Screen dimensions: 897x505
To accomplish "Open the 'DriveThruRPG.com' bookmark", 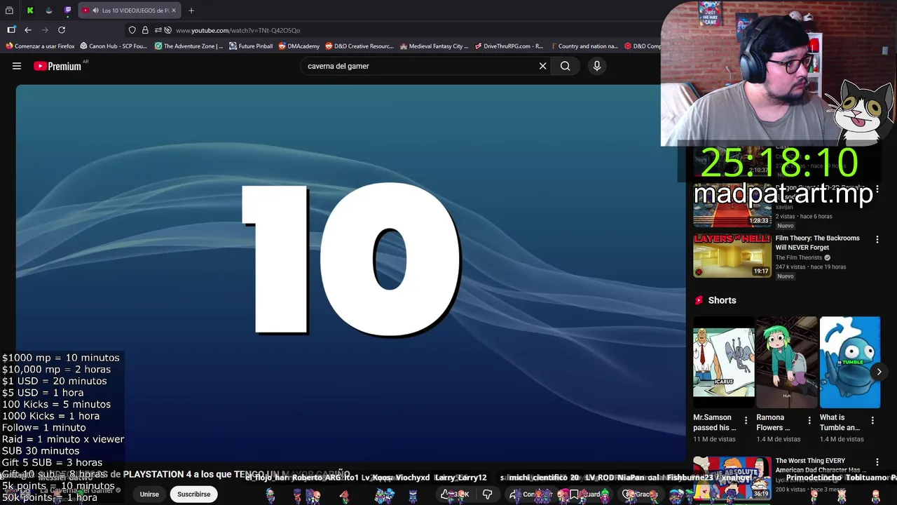I will point(509,46).
